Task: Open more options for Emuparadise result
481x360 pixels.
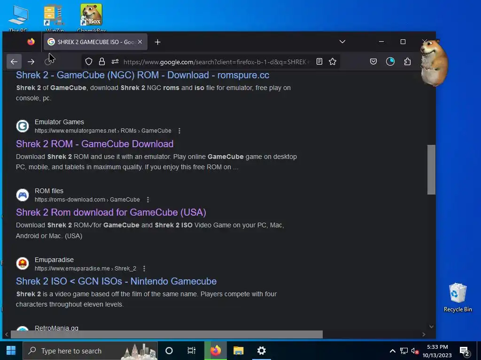Action: (144, 269)
